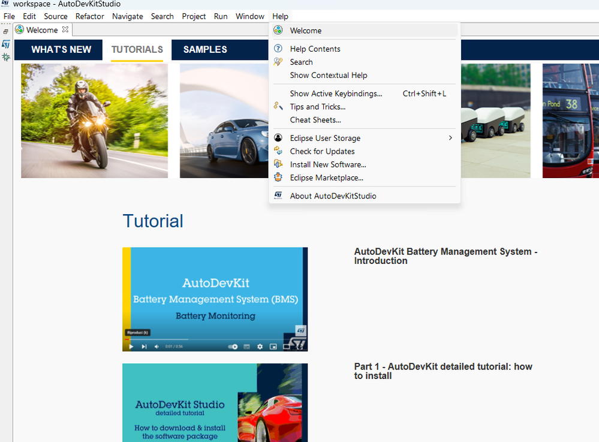The height and width of the screenshot is (442, 599).
Task: Switch to the SAMPLES tab
Action: coord(205,50)
